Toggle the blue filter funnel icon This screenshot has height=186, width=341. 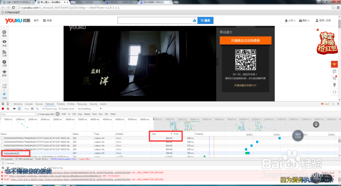[x=19, y=109]
